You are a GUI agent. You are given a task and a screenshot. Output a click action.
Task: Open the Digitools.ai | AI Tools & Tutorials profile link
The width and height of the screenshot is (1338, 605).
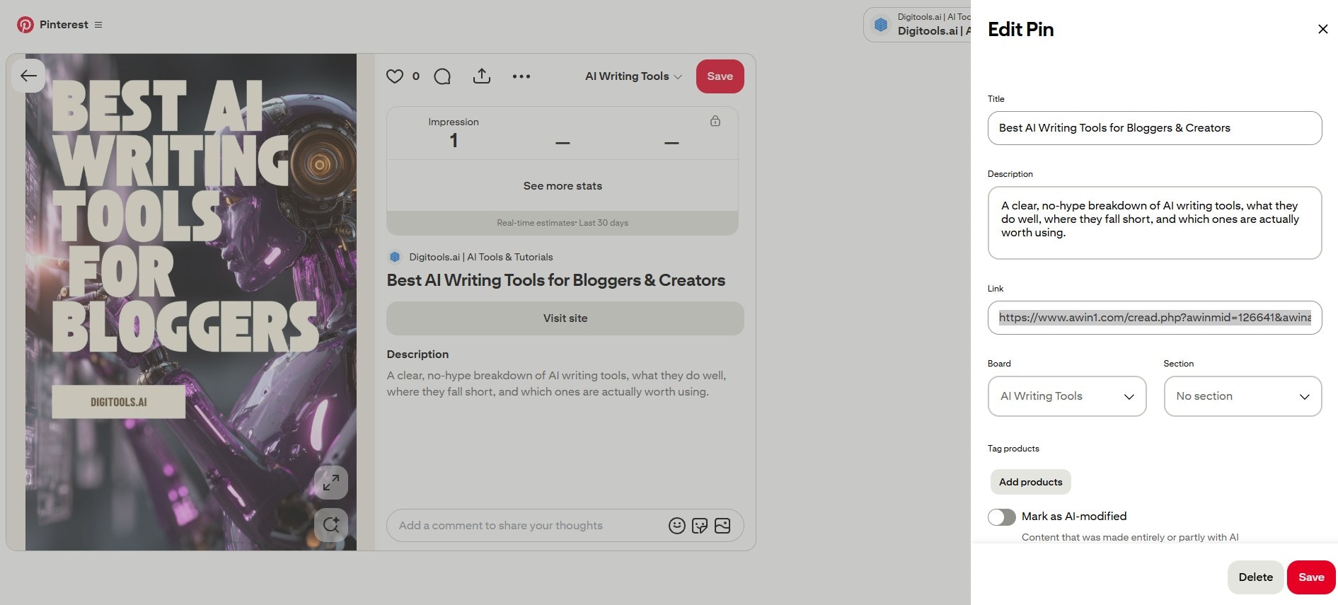(x=481, y=257)
